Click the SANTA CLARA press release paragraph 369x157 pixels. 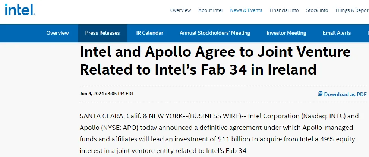click(x=219, y=133)
